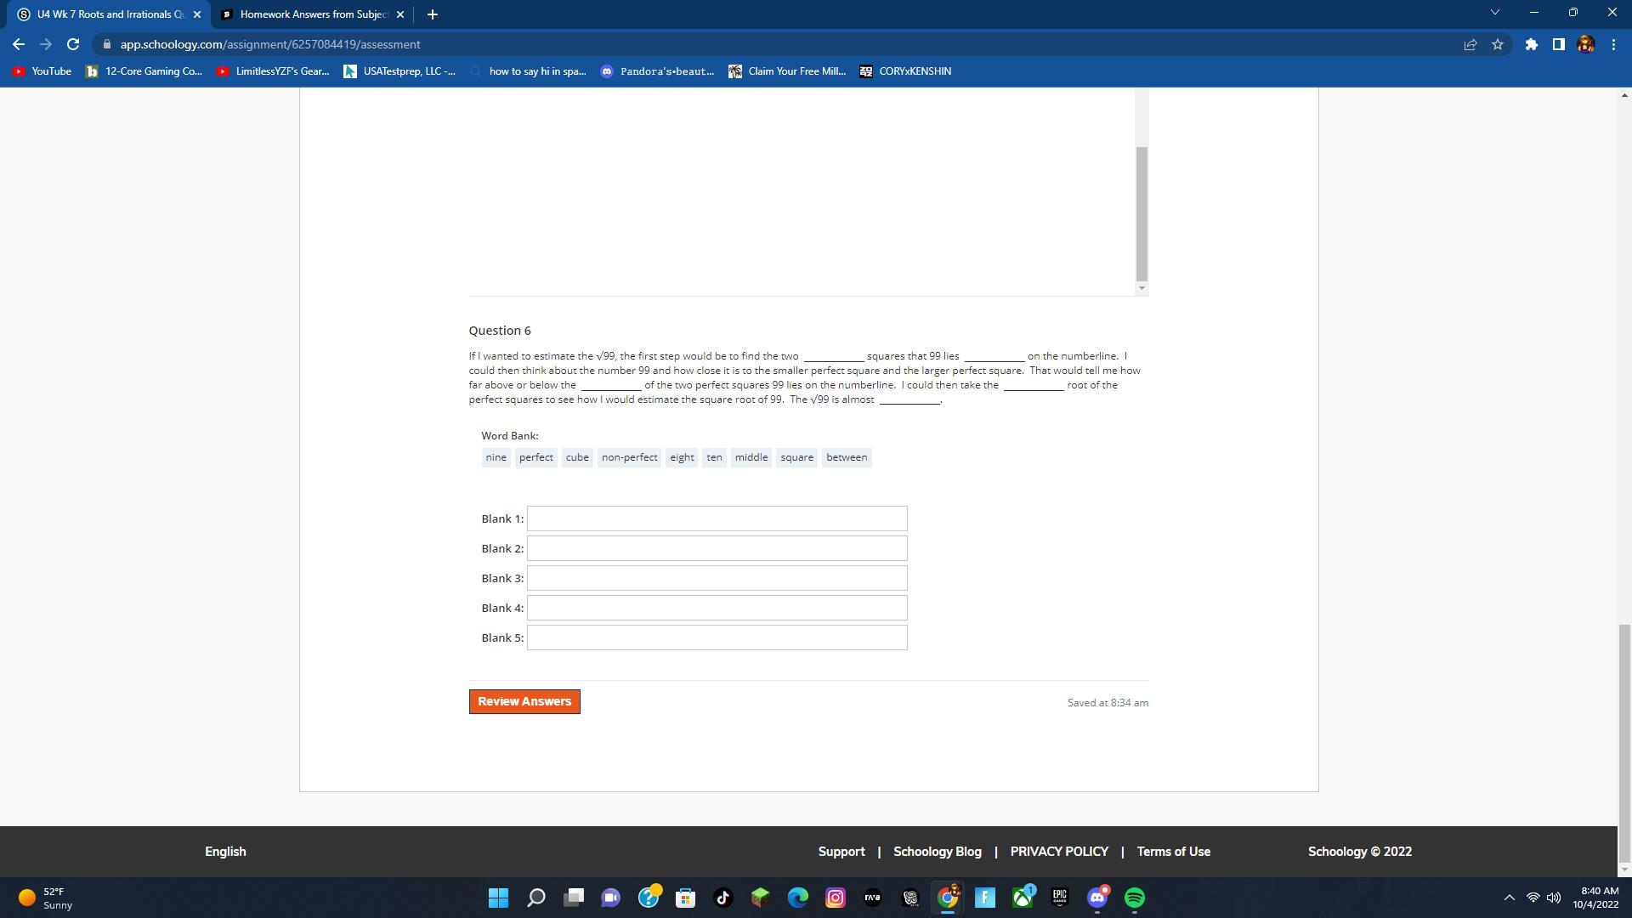Open the Chrome extensions puzzle icon
The image size is (1632, 918).
[x=1531, y=44]
